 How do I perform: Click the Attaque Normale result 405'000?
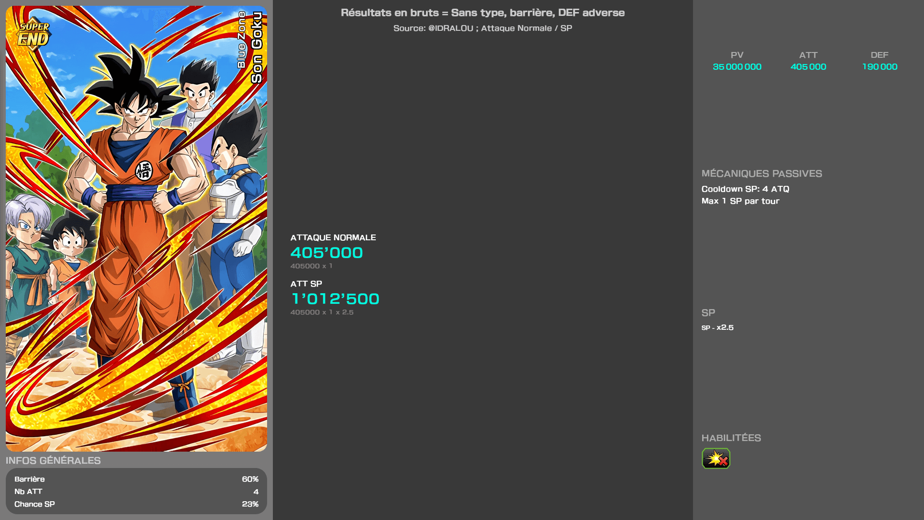click(327, 253)
